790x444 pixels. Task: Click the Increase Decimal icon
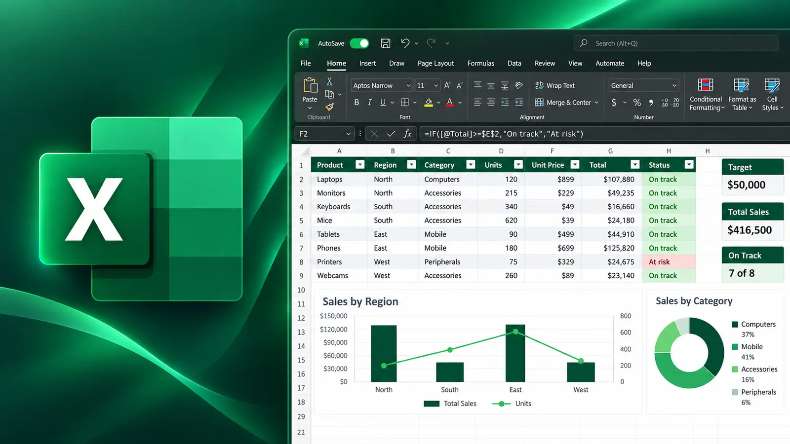[665, 102]
